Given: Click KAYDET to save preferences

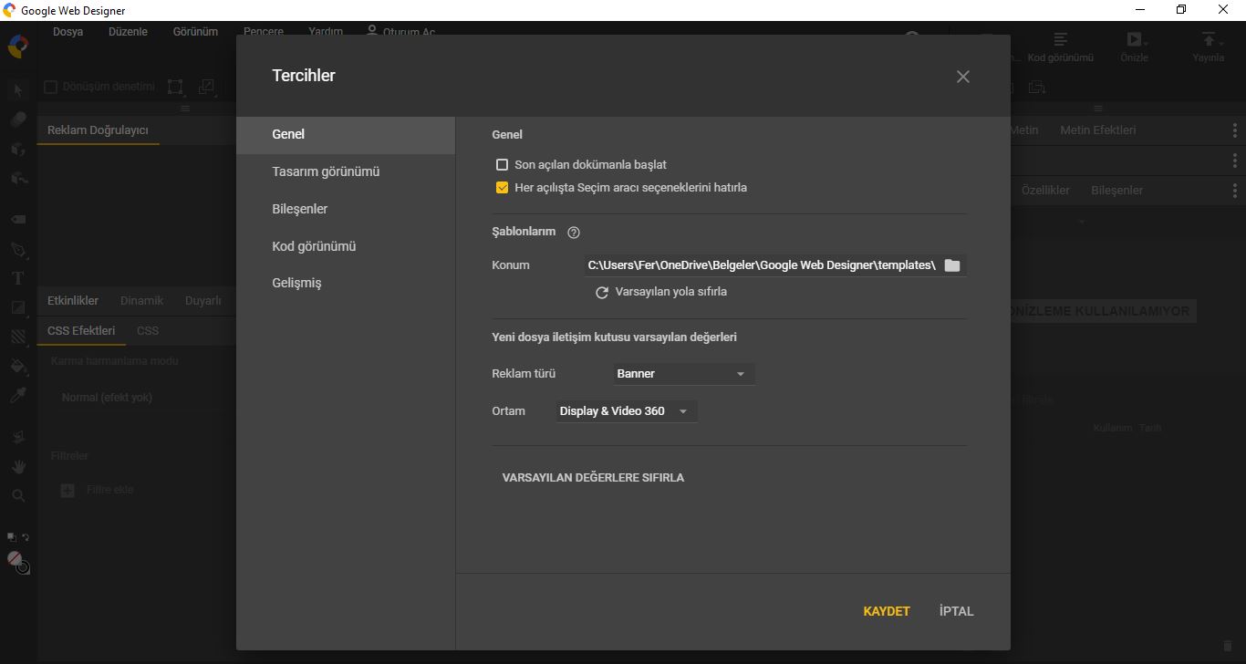Looking at the screenshot, I should click(887, 612).
